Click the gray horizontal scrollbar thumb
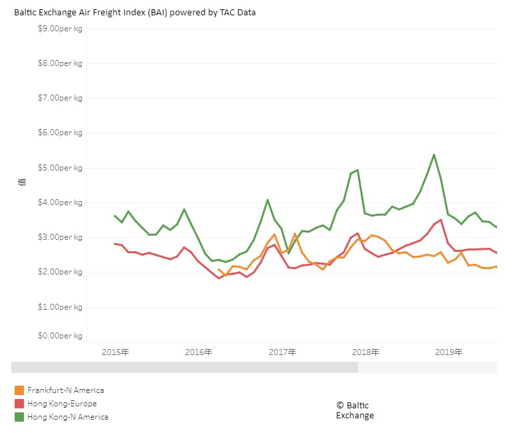The height and width of the screenshot is (433, 515). click(x=184, y=367)
